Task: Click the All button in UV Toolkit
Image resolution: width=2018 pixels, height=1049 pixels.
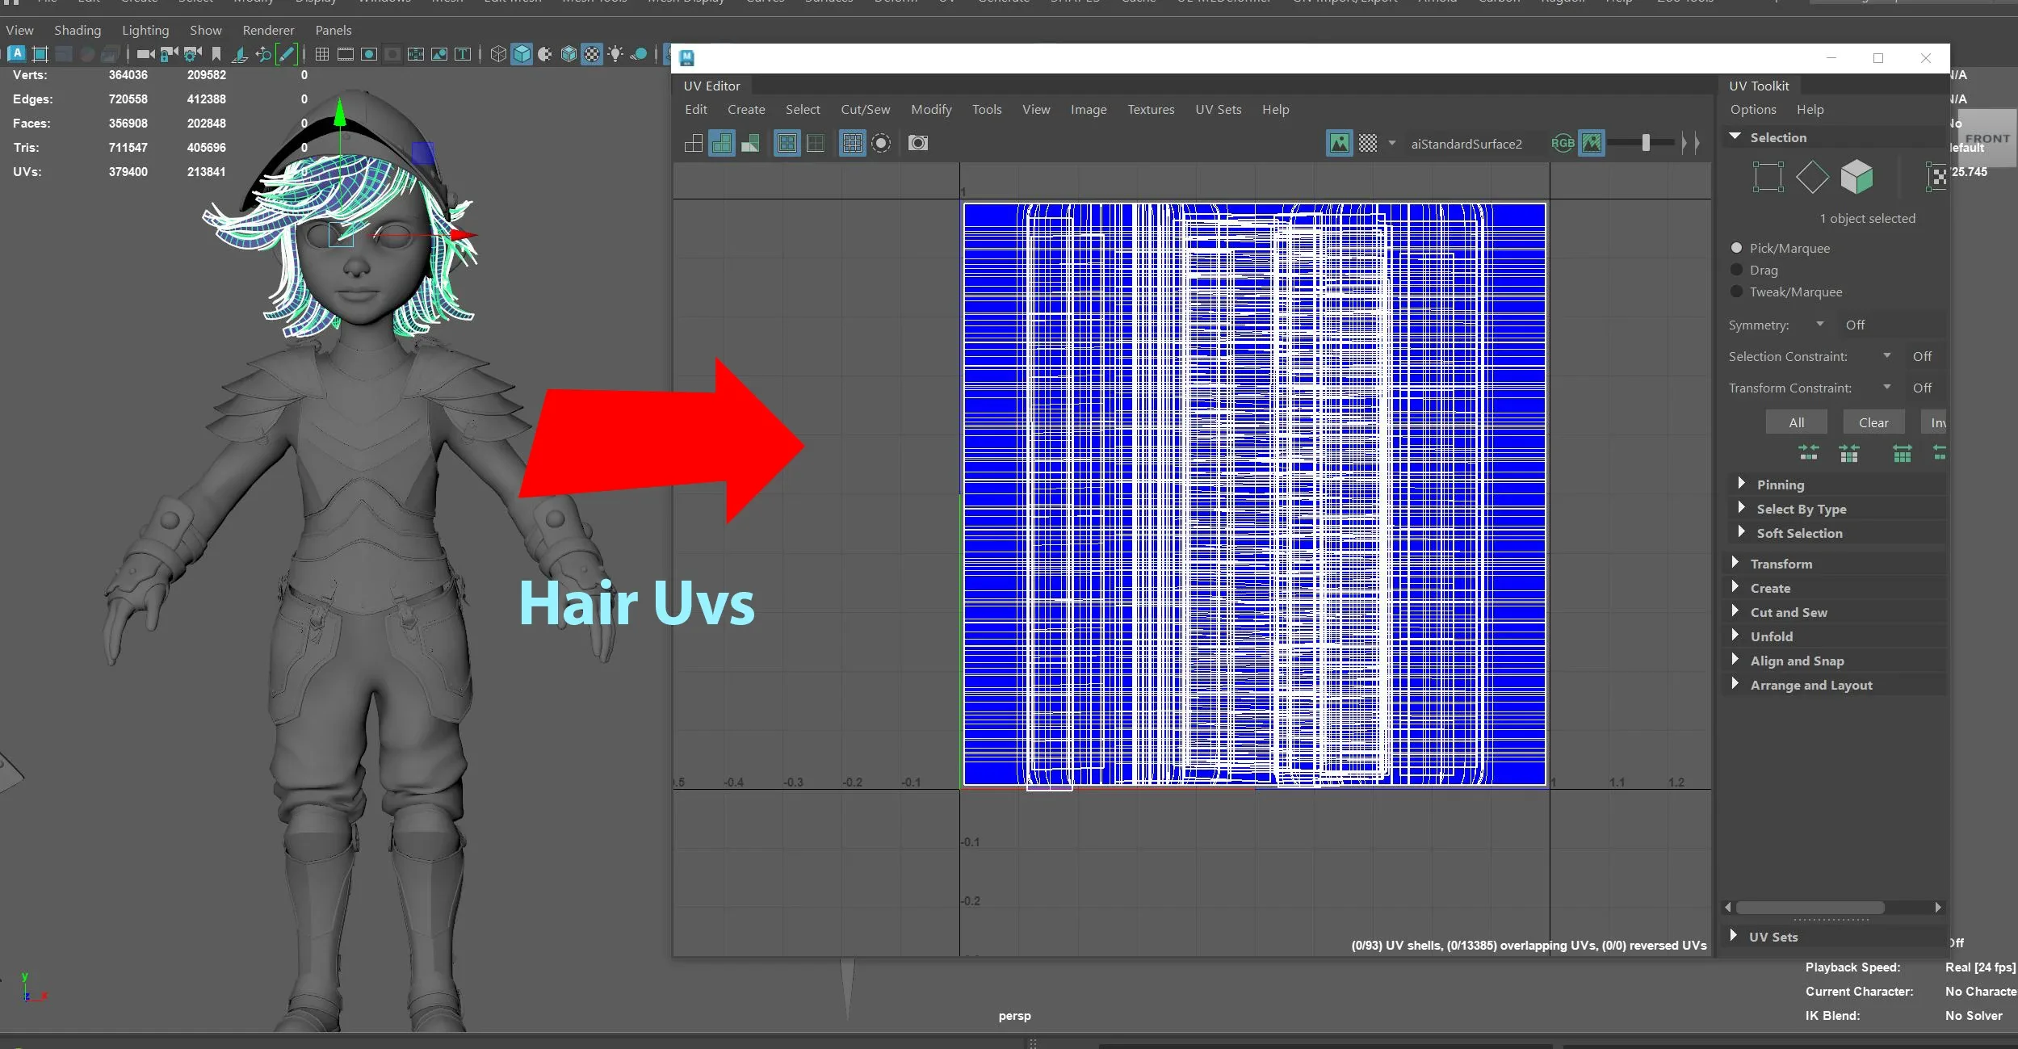Action: (1794, 422)
